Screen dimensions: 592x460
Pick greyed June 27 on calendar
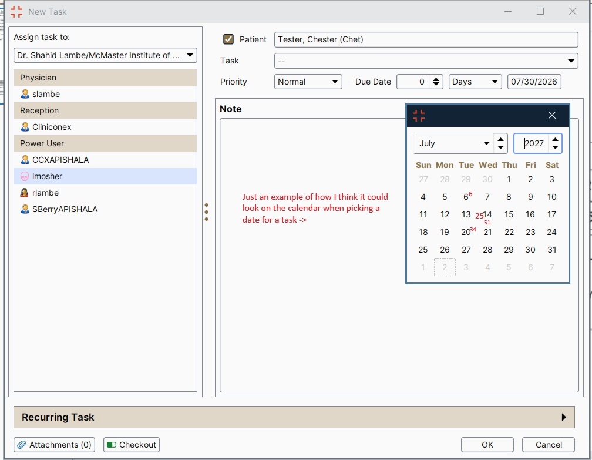point(423,179)
